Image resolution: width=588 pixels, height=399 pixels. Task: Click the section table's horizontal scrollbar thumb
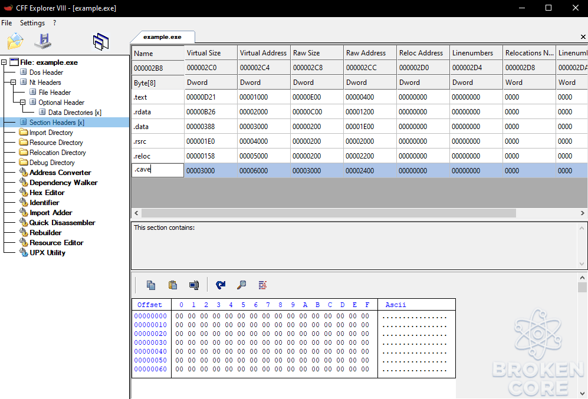coord(329,213)
